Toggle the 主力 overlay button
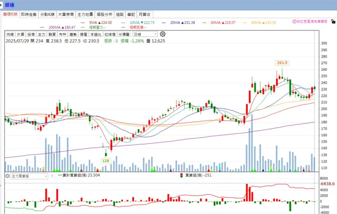The width and height of the screenshot is (337, 214). (42, 35)
